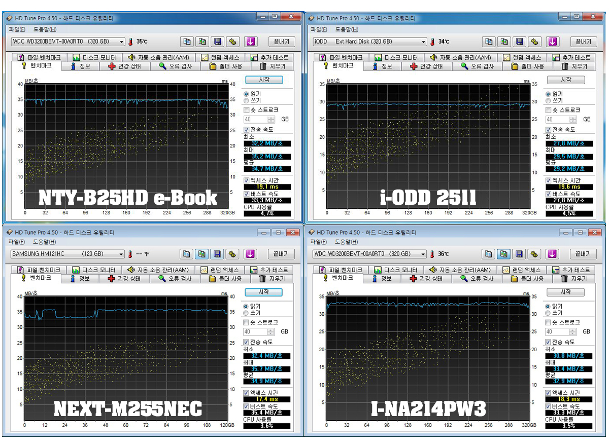The image size is (609, 448).
Task: Click 시작 button in iODD window
Action: point(566,80)
